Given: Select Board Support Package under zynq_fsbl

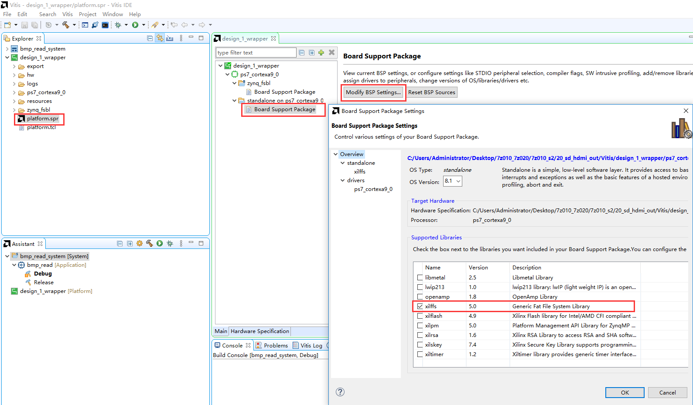Looking at the screenshot, I should coord(284,92).
